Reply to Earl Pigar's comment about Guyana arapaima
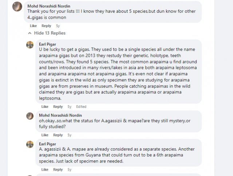Viewport: 233px width, 176px height. [x=58, y=169]
